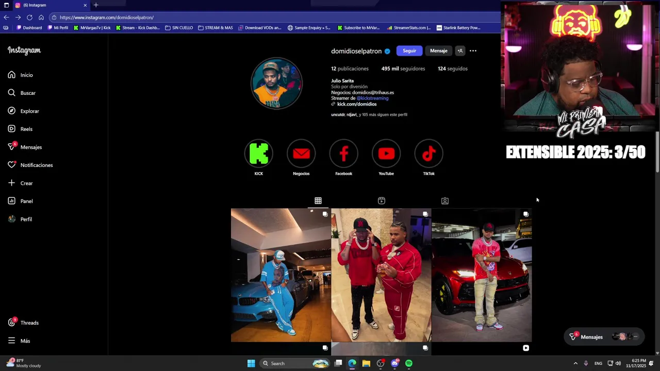Open domidioselpatron profile picture
Viewport: 660px width, 371px height.
point(276,83)
